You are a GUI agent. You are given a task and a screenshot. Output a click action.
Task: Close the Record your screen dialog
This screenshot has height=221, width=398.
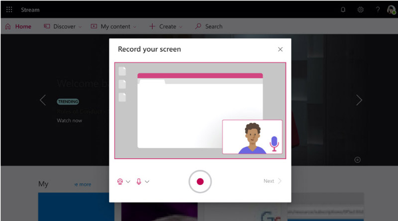[280, 49]
